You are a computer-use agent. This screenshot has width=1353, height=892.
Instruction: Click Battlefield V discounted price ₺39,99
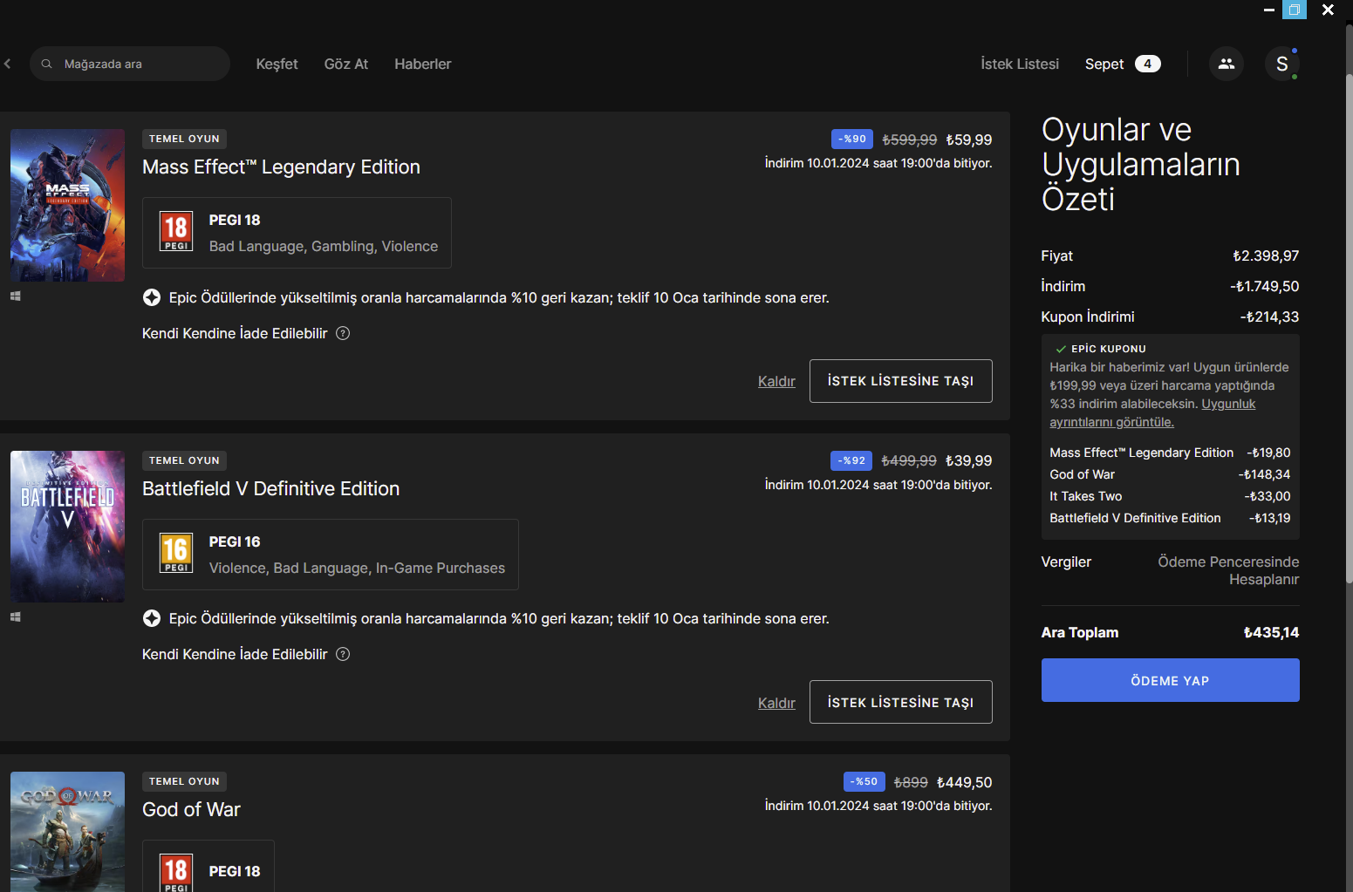[x=969, y=460]
